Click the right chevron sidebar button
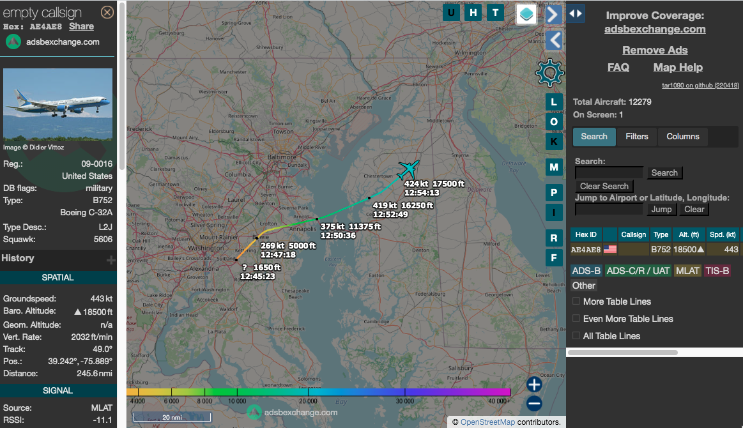The image size is (743, 428). (553, 15)
